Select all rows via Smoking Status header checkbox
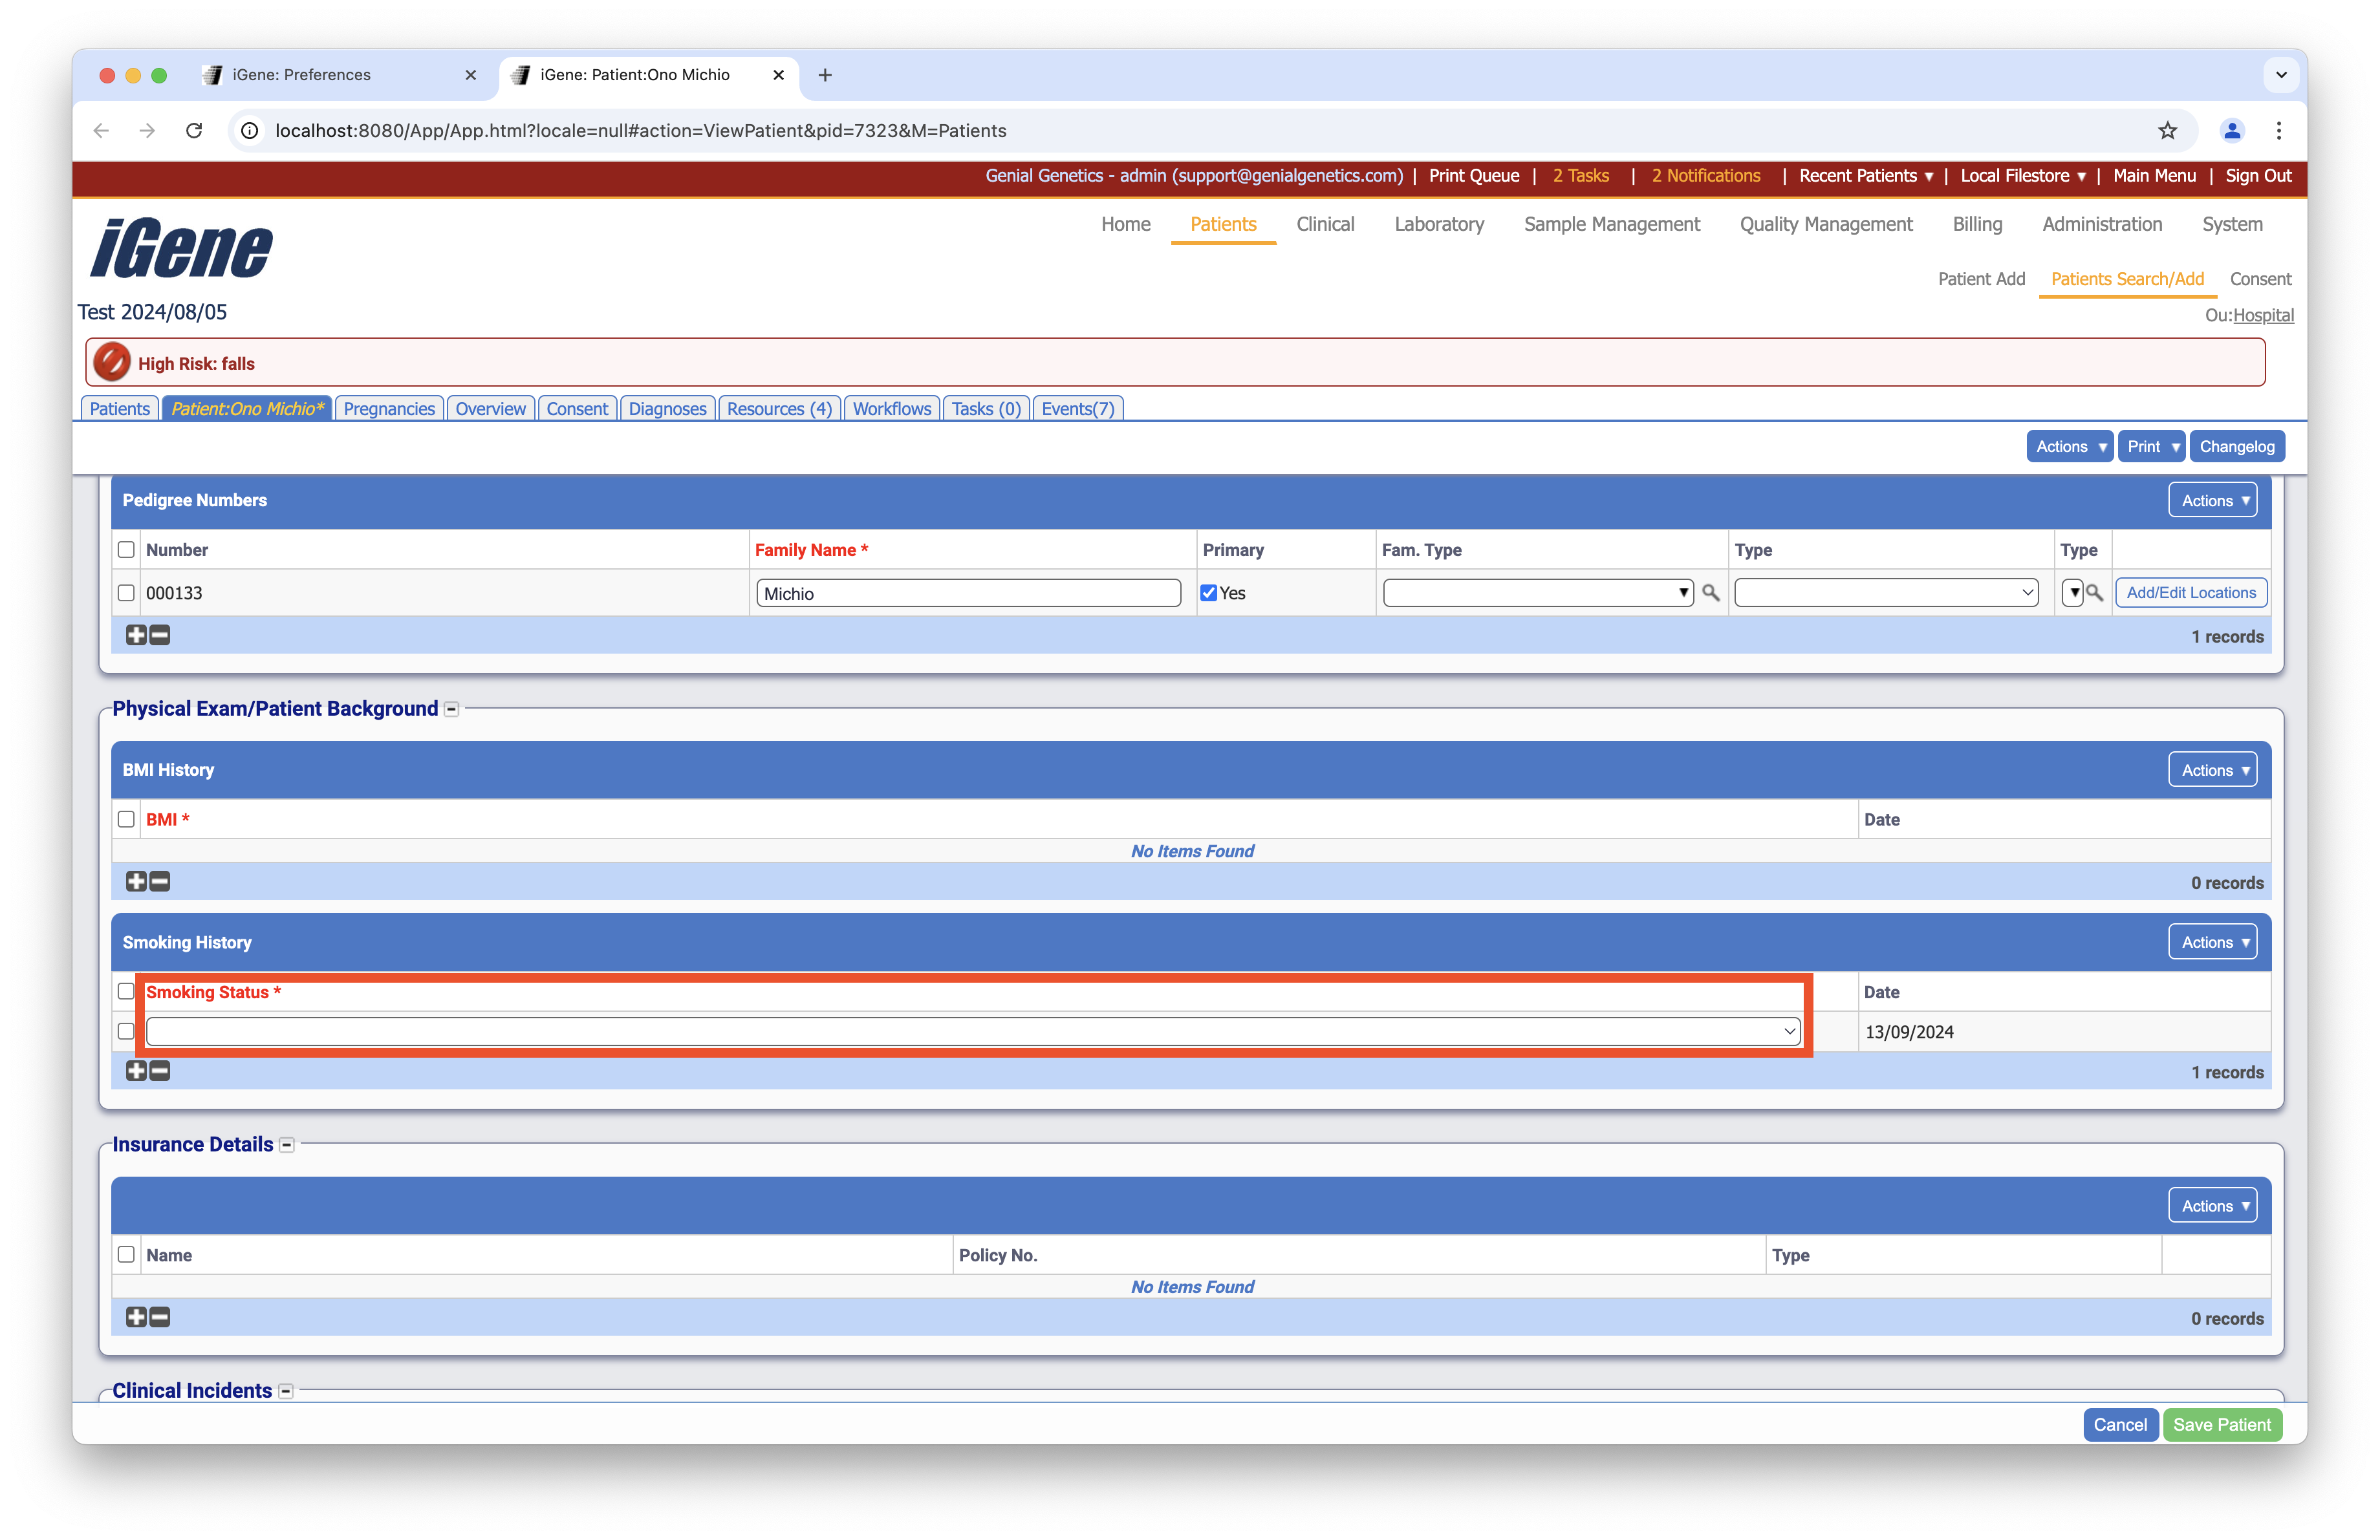This screenshot has height=1540, width=2380. (x=126, y=991)
